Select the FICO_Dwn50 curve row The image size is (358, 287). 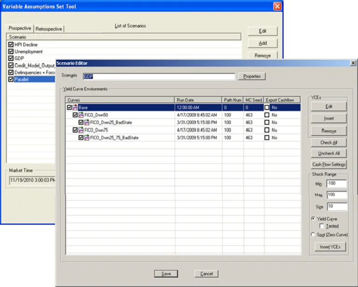point(183,115)
